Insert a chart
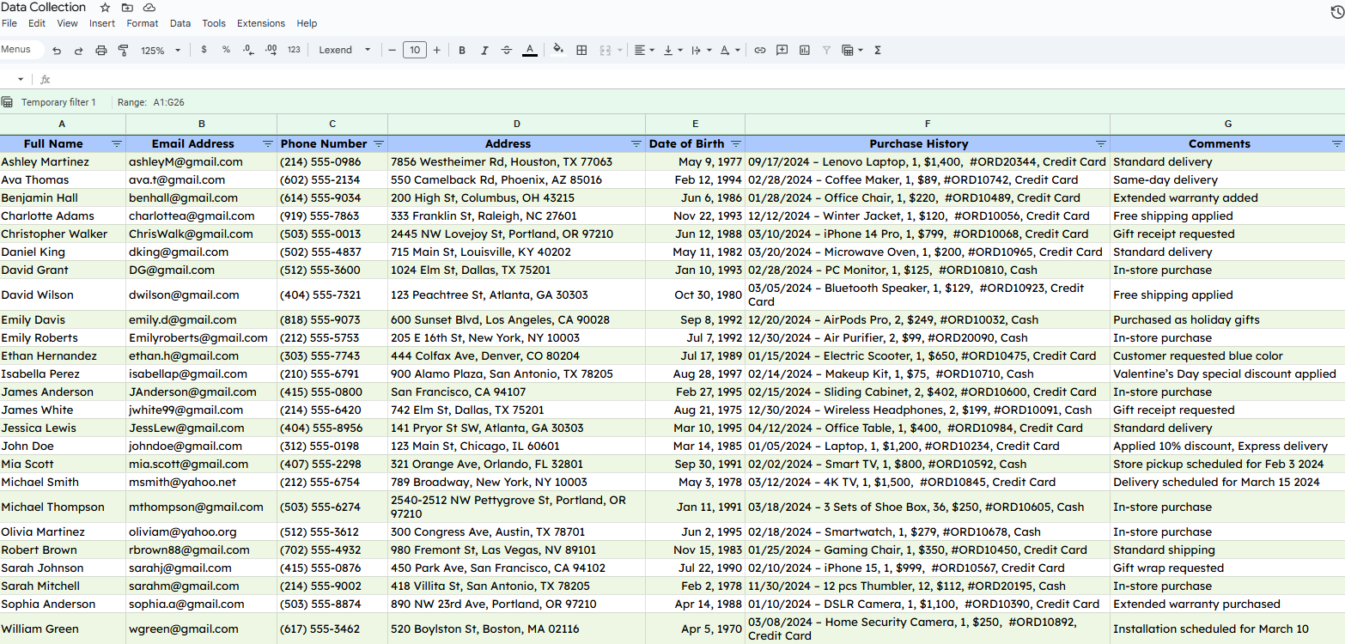This screenshot has height=644, width=1345. pyautogui.click(x=805, y=50)
